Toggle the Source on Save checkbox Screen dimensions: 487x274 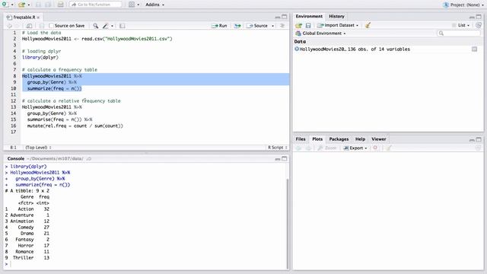click(x=51, y=26)
